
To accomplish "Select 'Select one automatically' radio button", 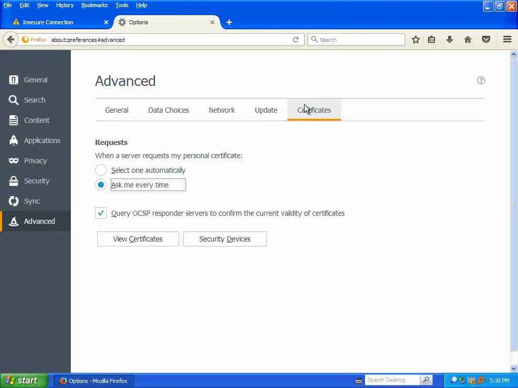I will (101, 170).
